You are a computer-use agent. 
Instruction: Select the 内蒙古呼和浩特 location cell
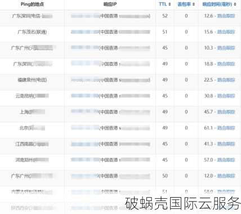coord(32,191)
